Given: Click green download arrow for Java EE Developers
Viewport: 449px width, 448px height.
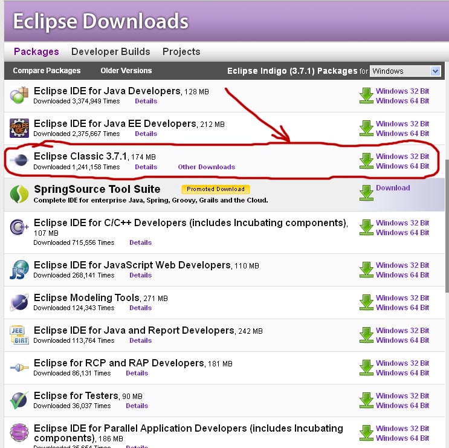Looking at the screenshot, I should point(366,128).
